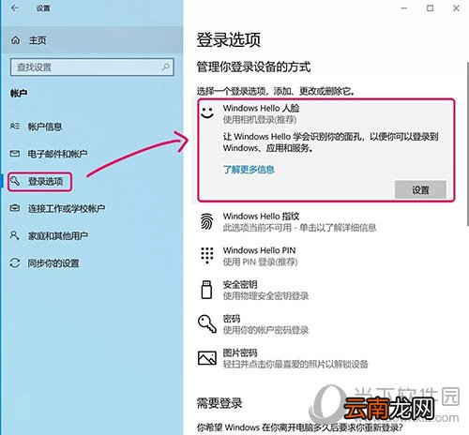This screenshot has width=469, height=435.
Task: Click the 管理你登录设备的方式 heading
Action: pos(253,67)
